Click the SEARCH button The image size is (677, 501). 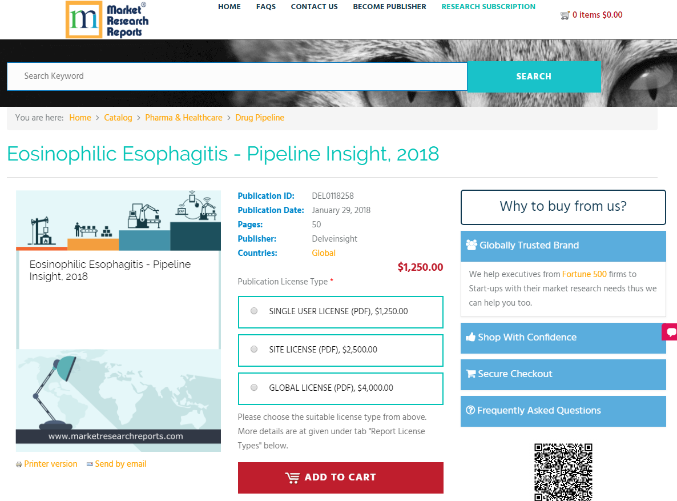(534, 77)
